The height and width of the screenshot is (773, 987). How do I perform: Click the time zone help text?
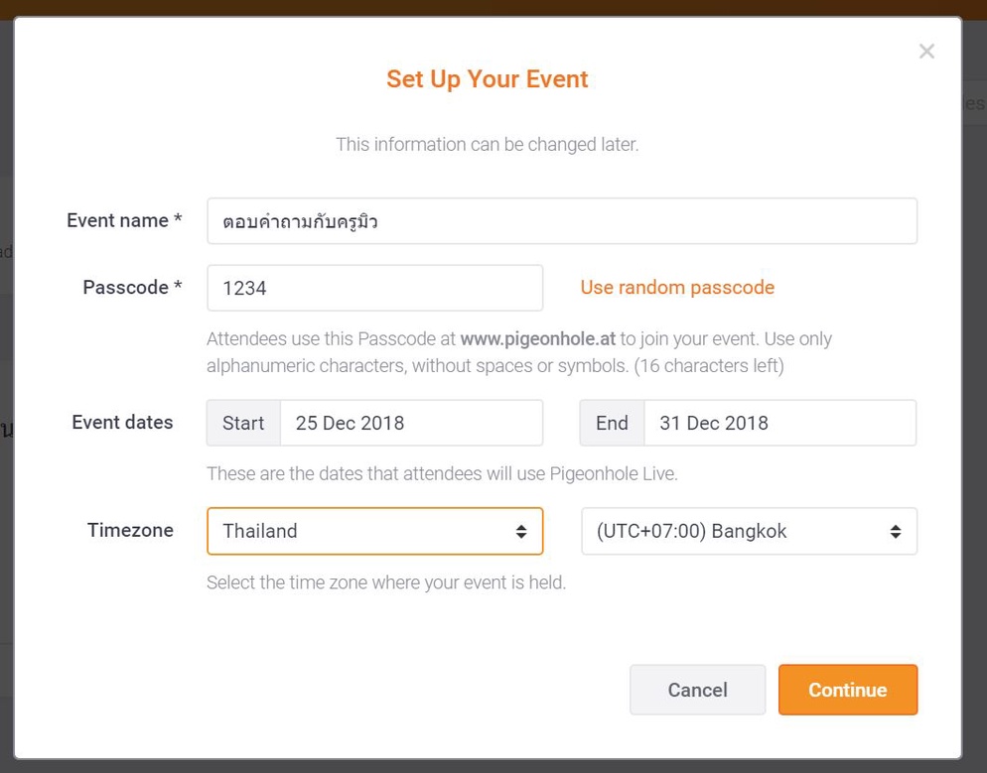(386, 582)
